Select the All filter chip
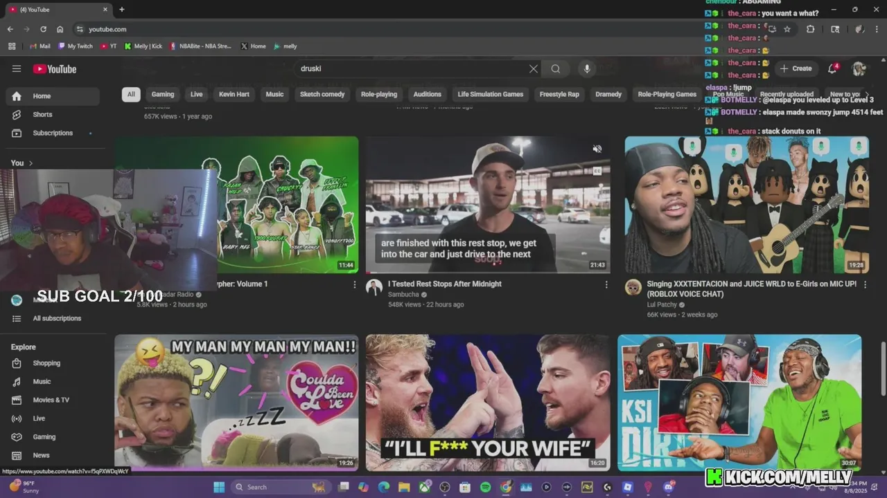Image resolution: width=887 pixels, height=498 pixels. pos(131,94)
